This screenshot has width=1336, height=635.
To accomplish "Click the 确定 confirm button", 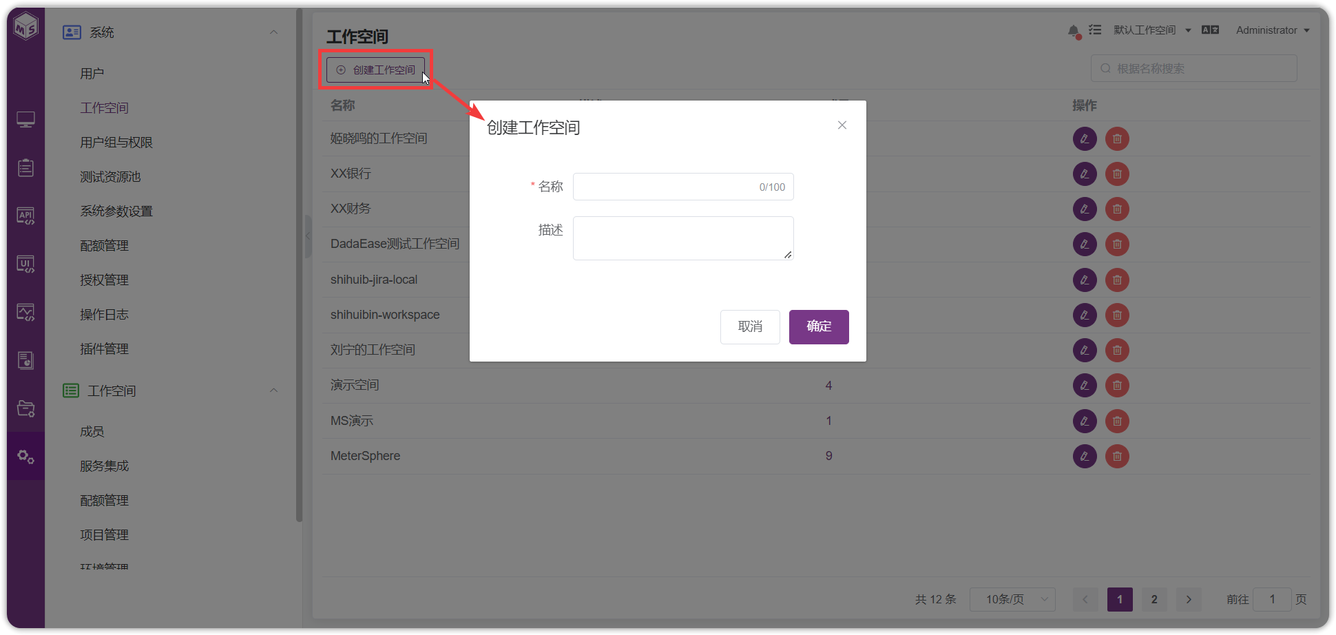I will [819, 326].
